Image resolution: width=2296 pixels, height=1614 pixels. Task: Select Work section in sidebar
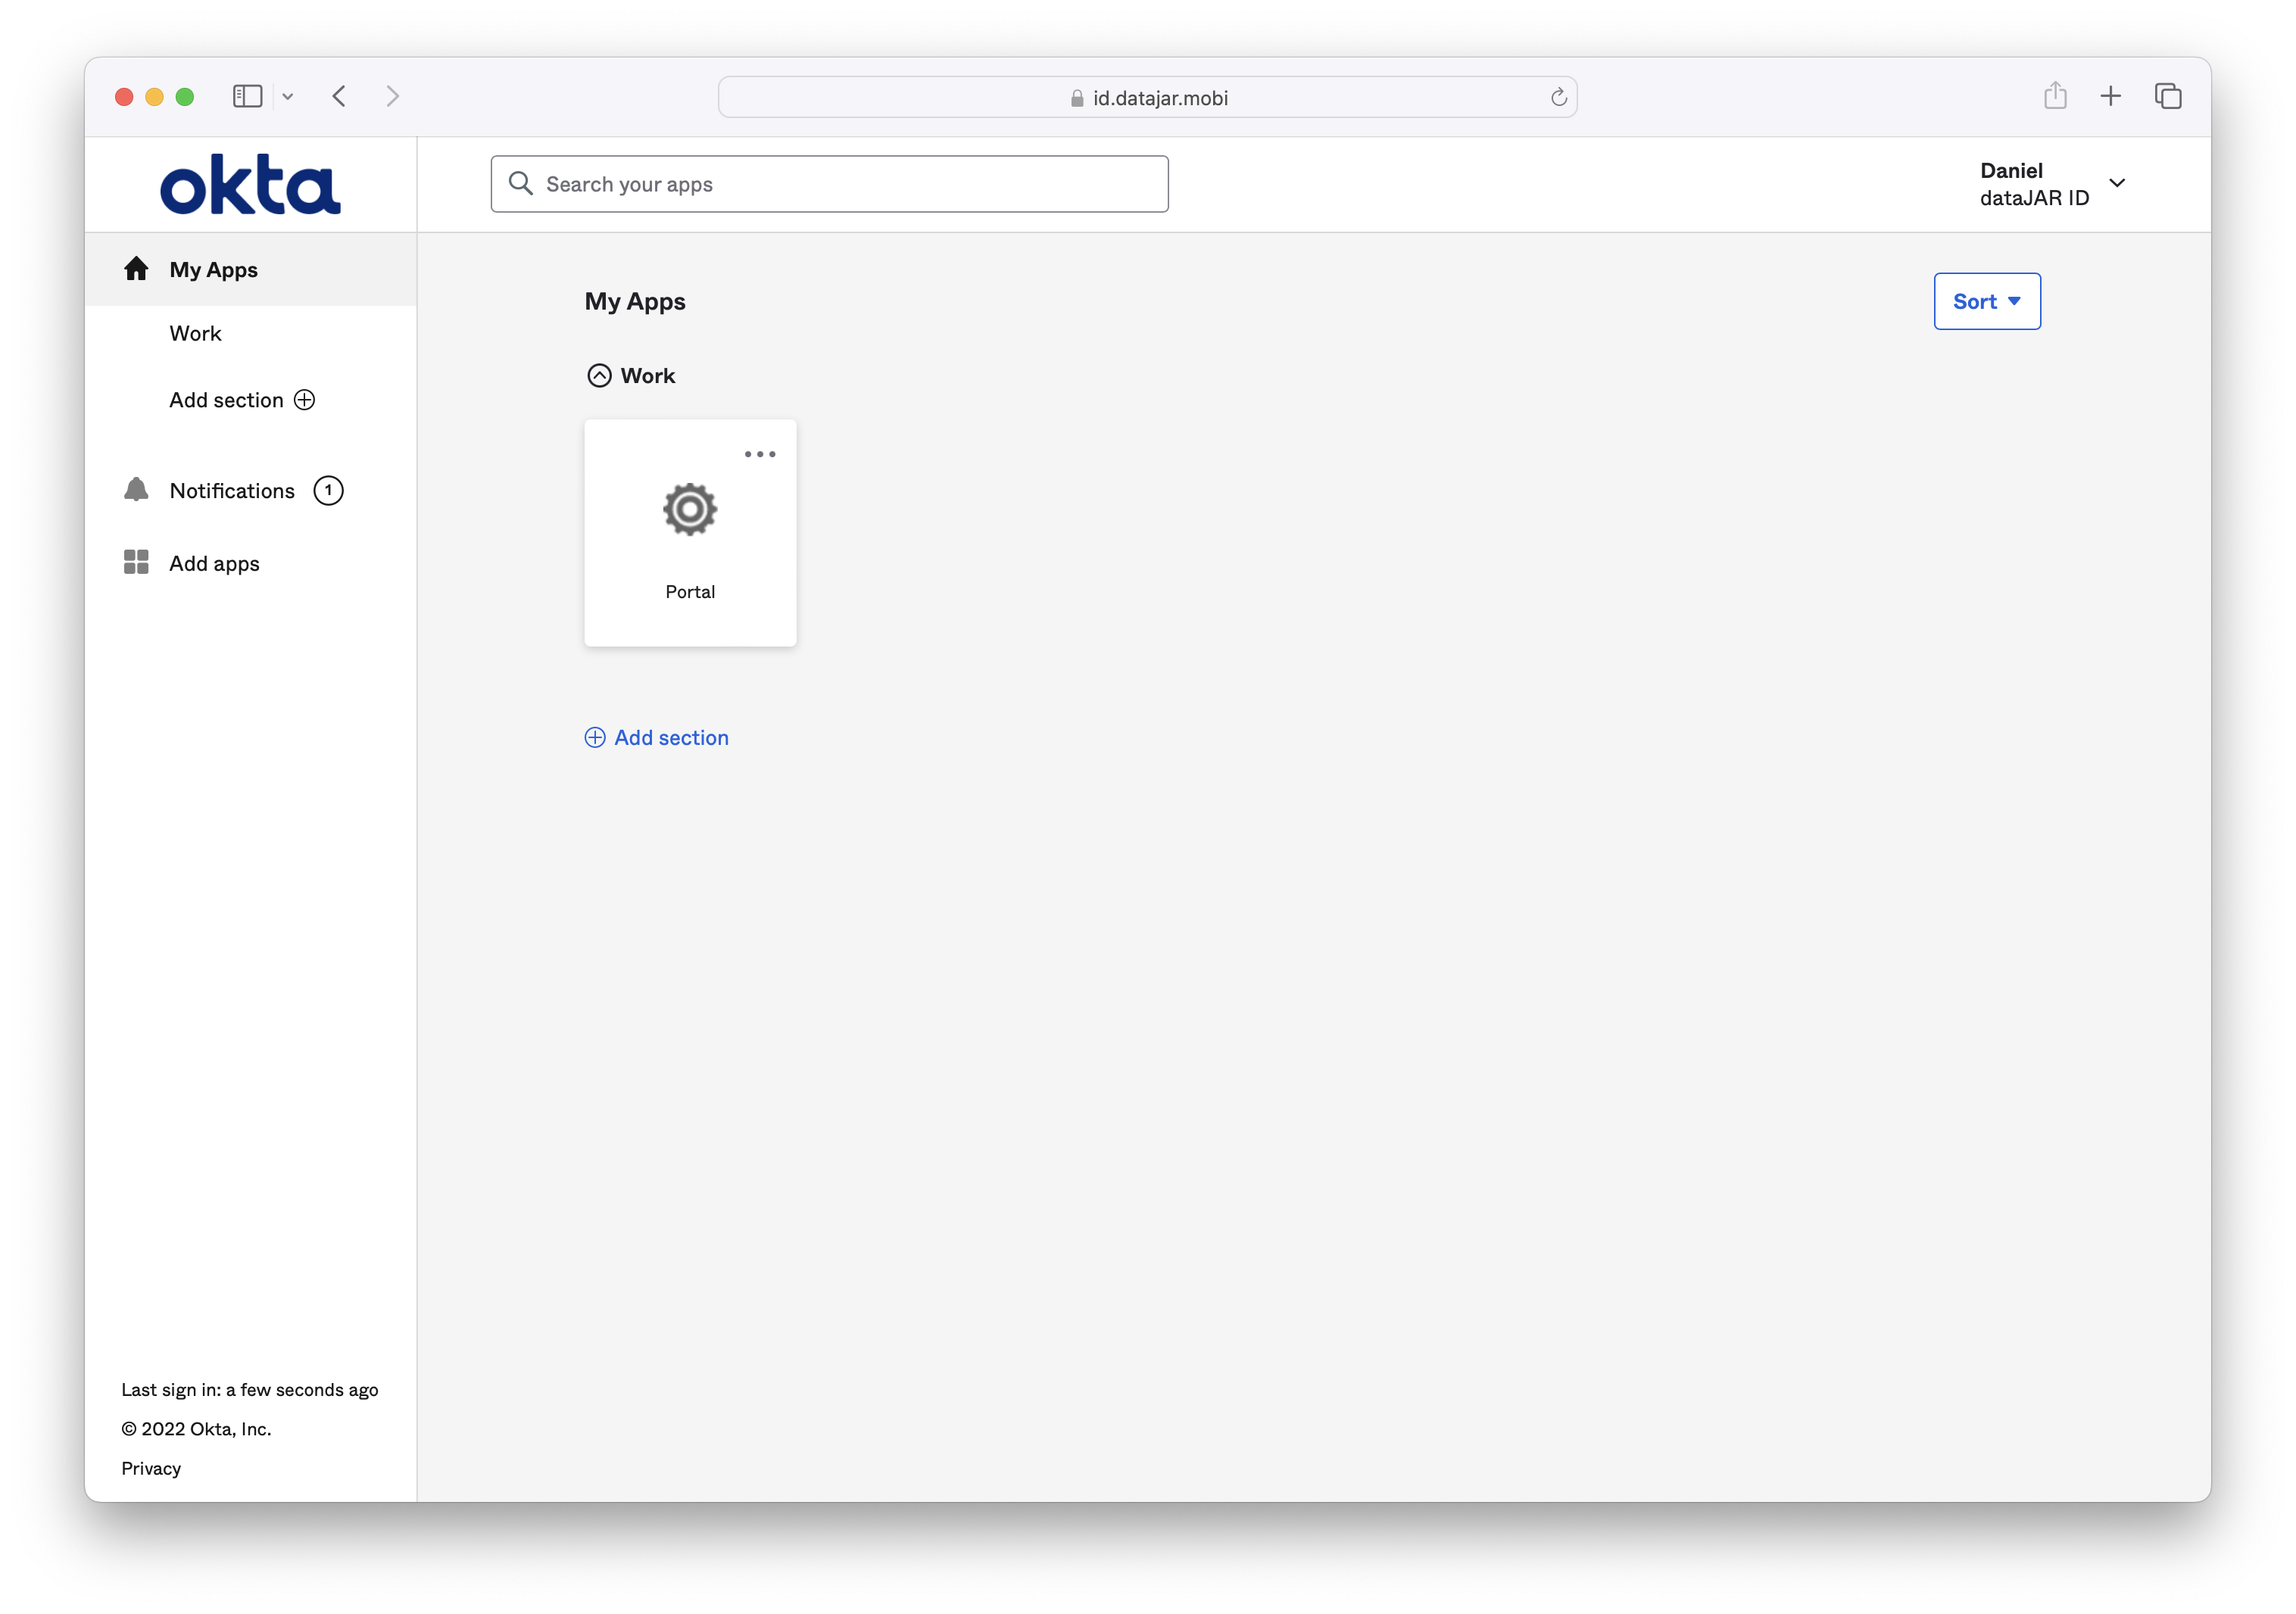[195, 333]
